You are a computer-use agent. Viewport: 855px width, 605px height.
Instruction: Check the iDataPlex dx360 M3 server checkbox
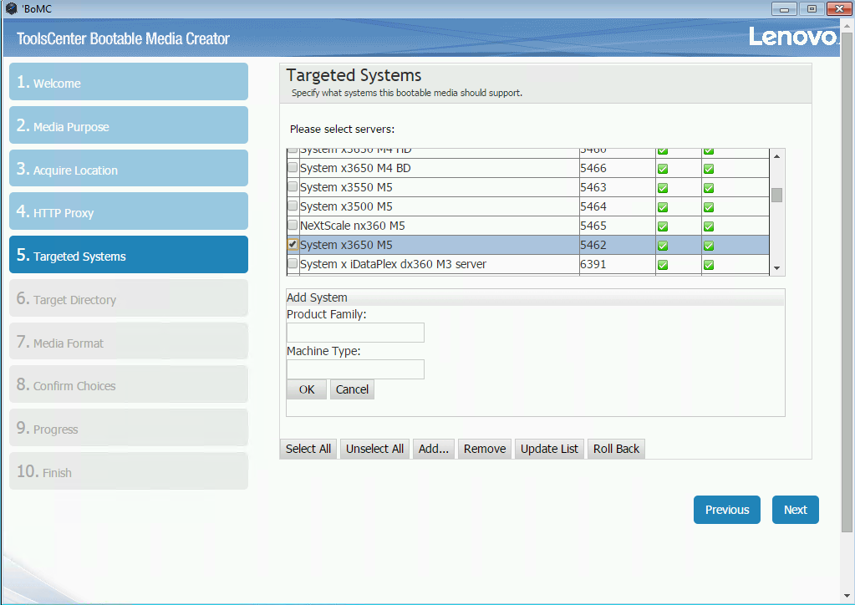(x=293, y=263)
